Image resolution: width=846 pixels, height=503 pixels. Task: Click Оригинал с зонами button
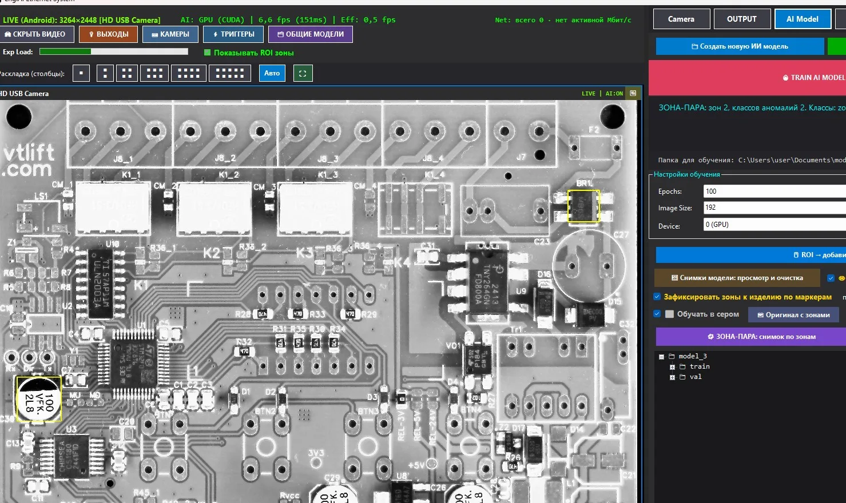(x=793, y=315)
